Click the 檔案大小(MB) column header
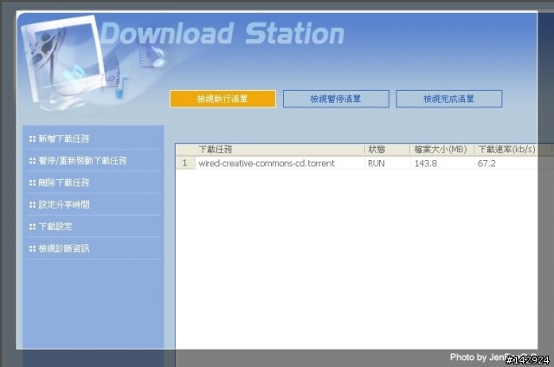 click(x=442, y=150)
